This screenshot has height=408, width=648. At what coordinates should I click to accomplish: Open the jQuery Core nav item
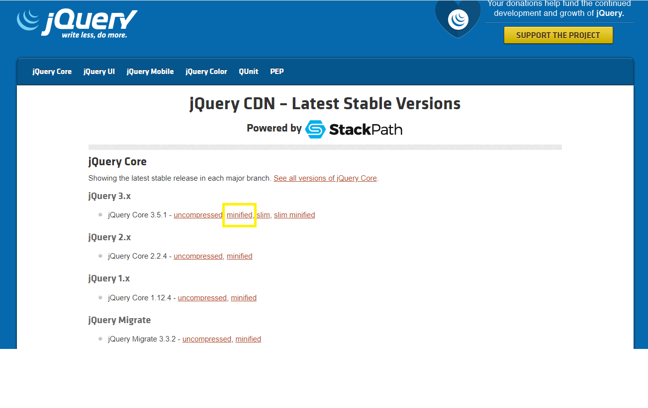(52, 71)
